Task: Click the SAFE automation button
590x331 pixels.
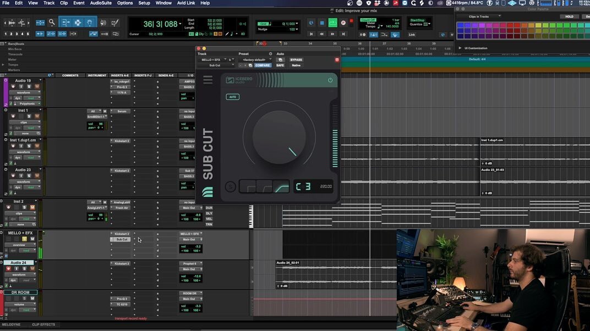Action: click(280, 65)
